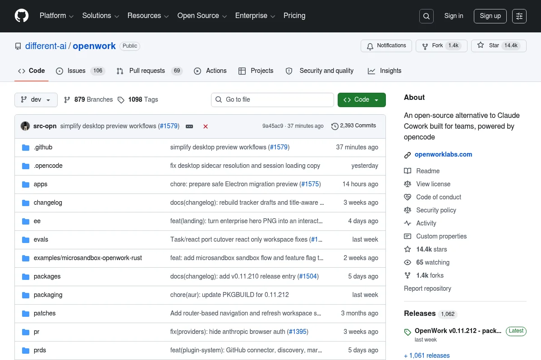
Task: Open the openworklabs.com website link
Action: pos(443,154)
